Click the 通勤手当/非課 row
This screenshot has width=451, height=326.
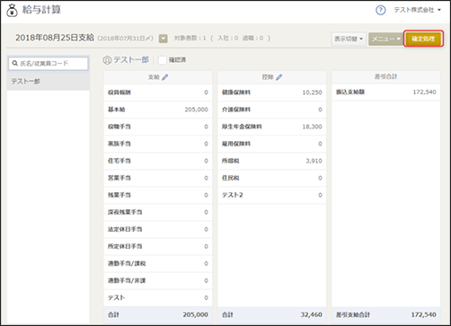point(158,280)
